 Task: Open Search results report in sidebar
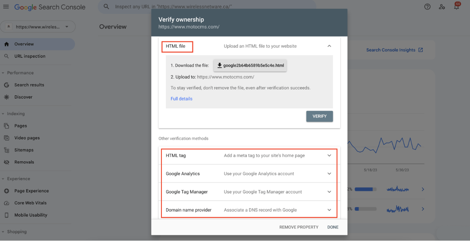29,85
